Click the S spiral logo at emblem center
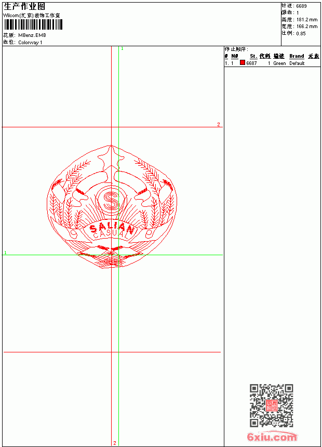This screenshot has height=447, width=322. 111,201
